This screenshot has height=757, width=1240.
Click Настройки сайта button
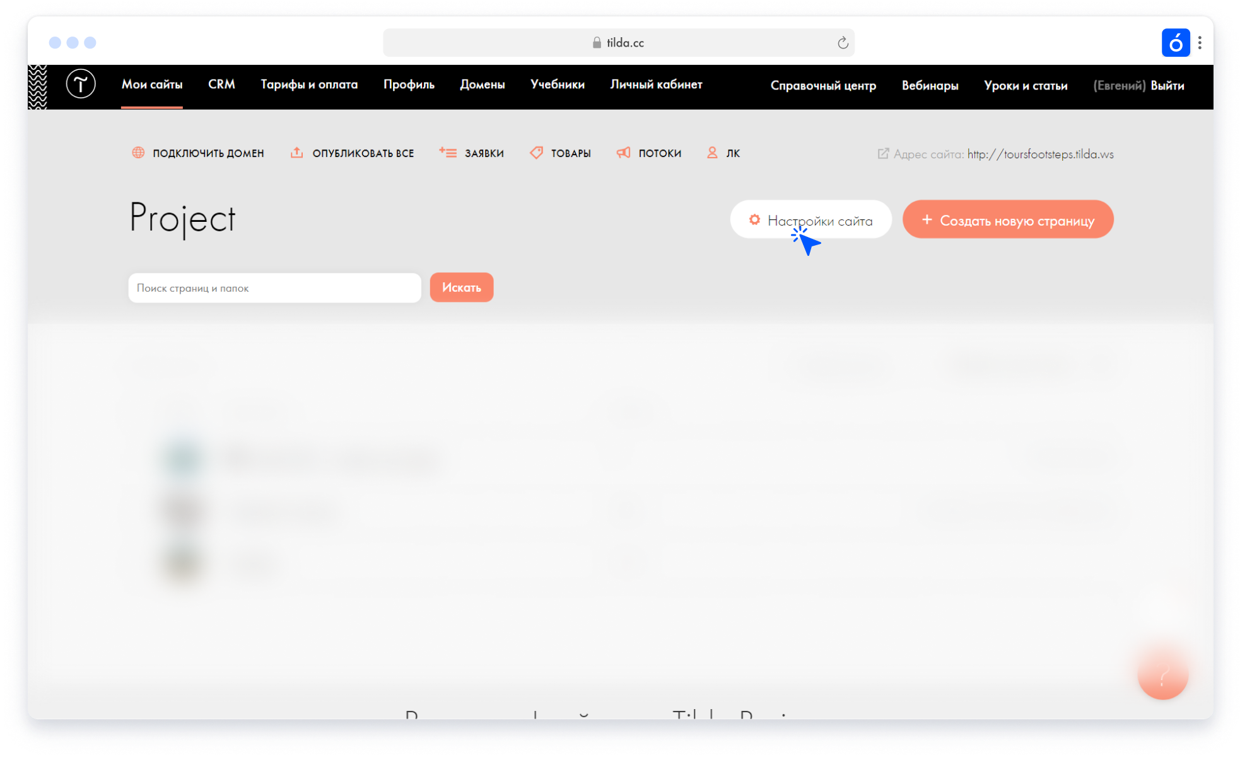(810, 220)
